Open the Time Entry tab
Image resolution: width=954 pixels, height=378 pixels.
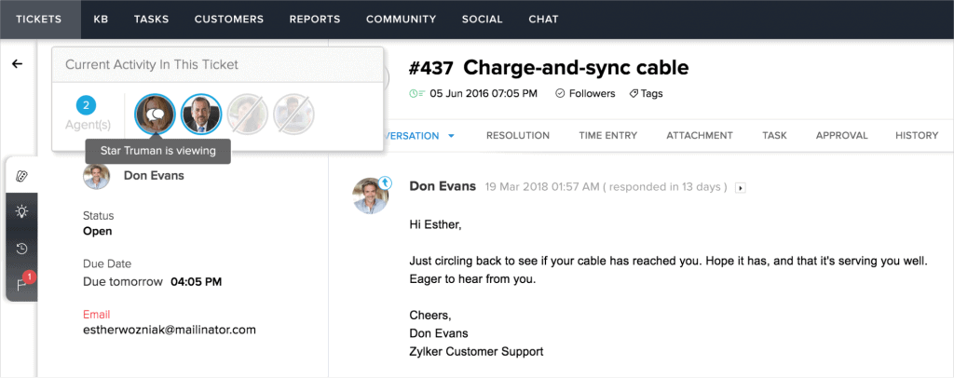coord(607,136)
